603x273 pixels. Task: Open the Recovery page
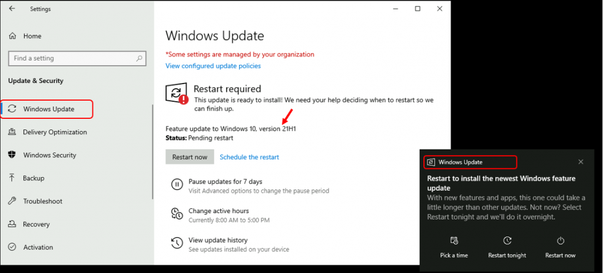(36, 224)
